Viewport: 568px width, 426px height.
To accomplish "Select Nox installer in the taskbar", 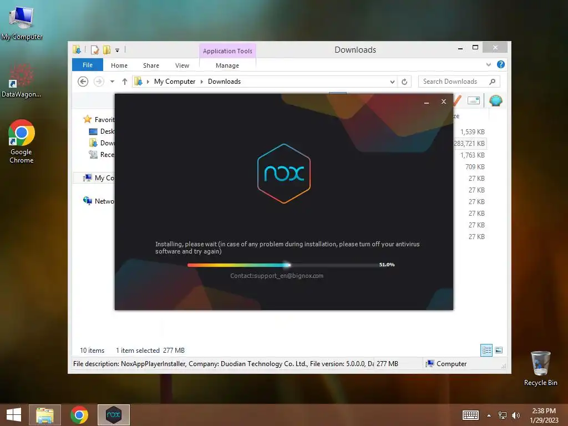I will pos(113,415).
